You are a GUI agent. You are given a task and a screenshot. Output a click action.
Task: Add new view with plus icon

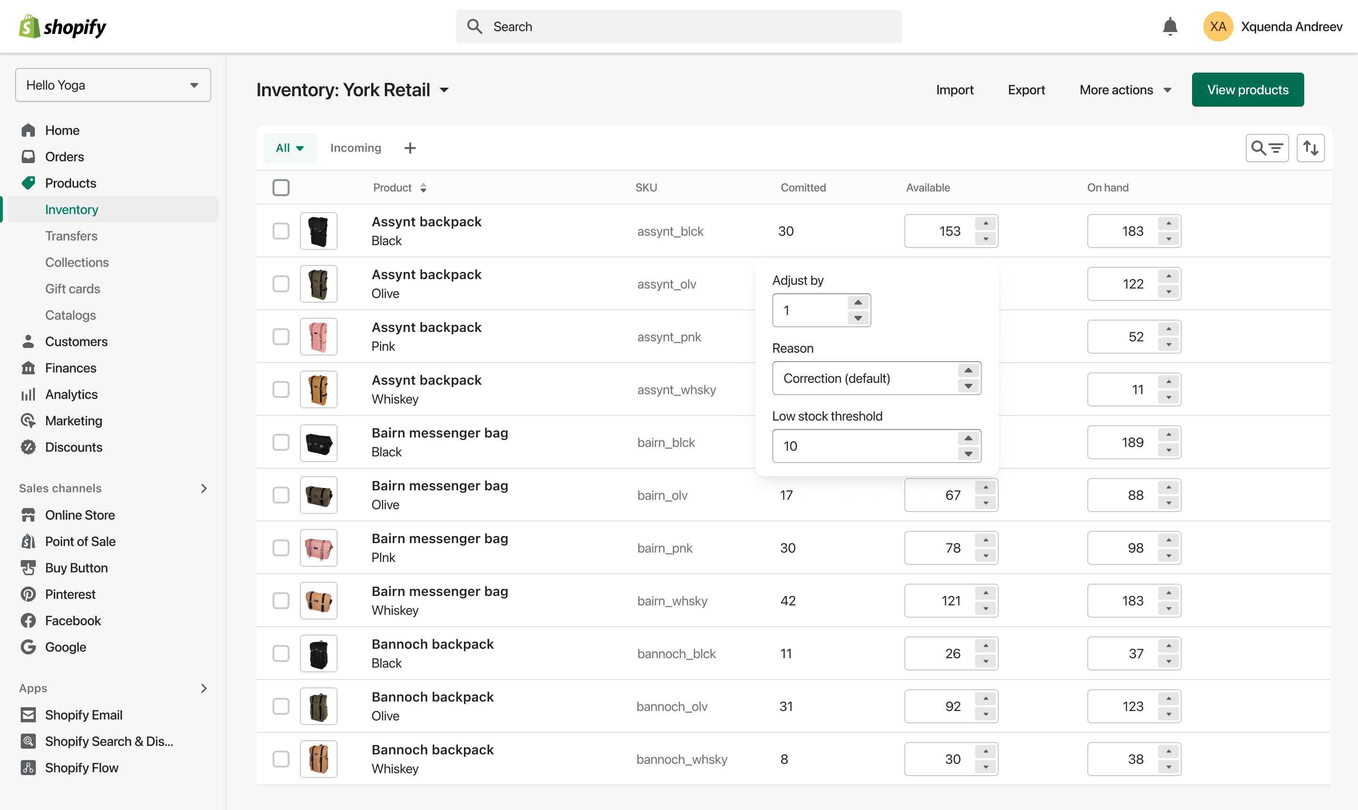[410, 148]
